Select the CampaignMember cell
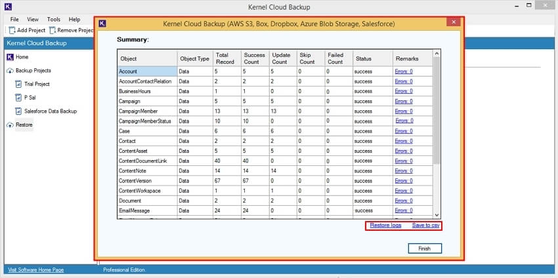 [x=147, y=111]
